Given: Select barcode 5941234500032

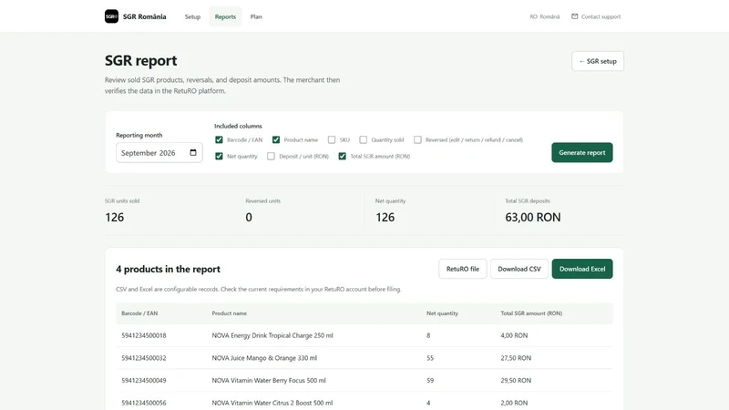Looking at the screenshot, I should (144, 358).
